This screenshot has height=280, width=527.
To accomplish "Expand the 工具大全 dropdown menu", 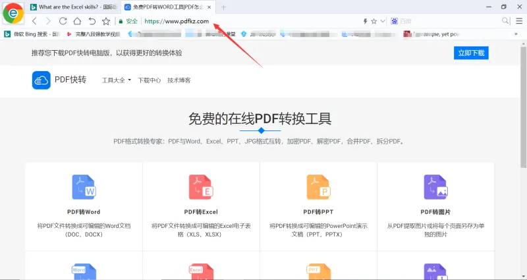I will pyautogui.click(x=117, y=80).
